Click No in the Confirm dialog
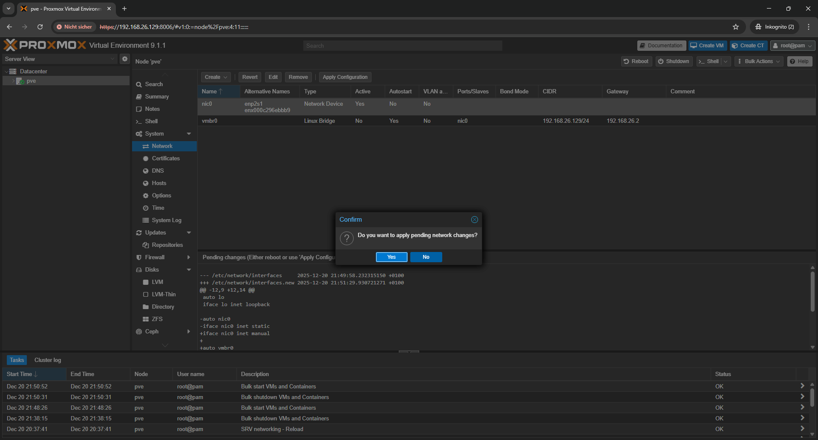 (426, 257)
